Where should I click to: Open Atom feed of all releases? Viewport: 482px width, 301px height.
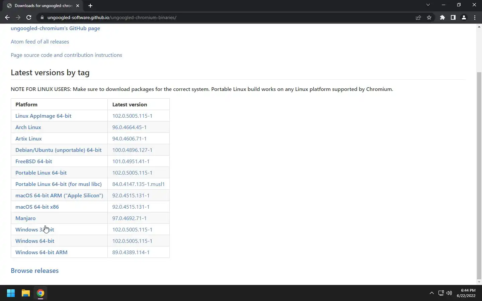click(x=40, y=42)
